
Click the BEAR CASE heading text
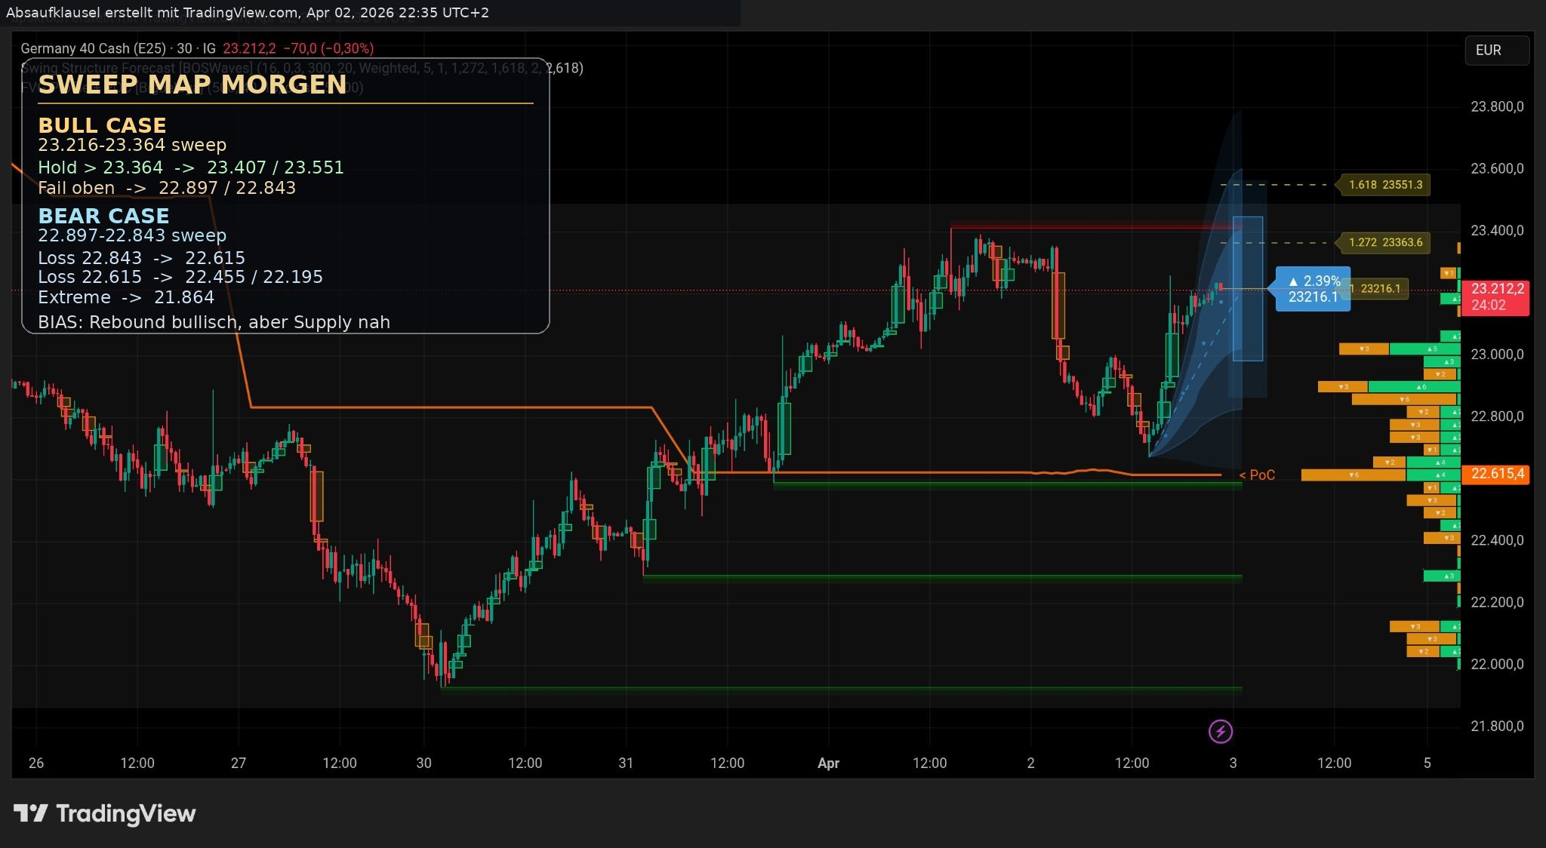click(x=103, y=216)
